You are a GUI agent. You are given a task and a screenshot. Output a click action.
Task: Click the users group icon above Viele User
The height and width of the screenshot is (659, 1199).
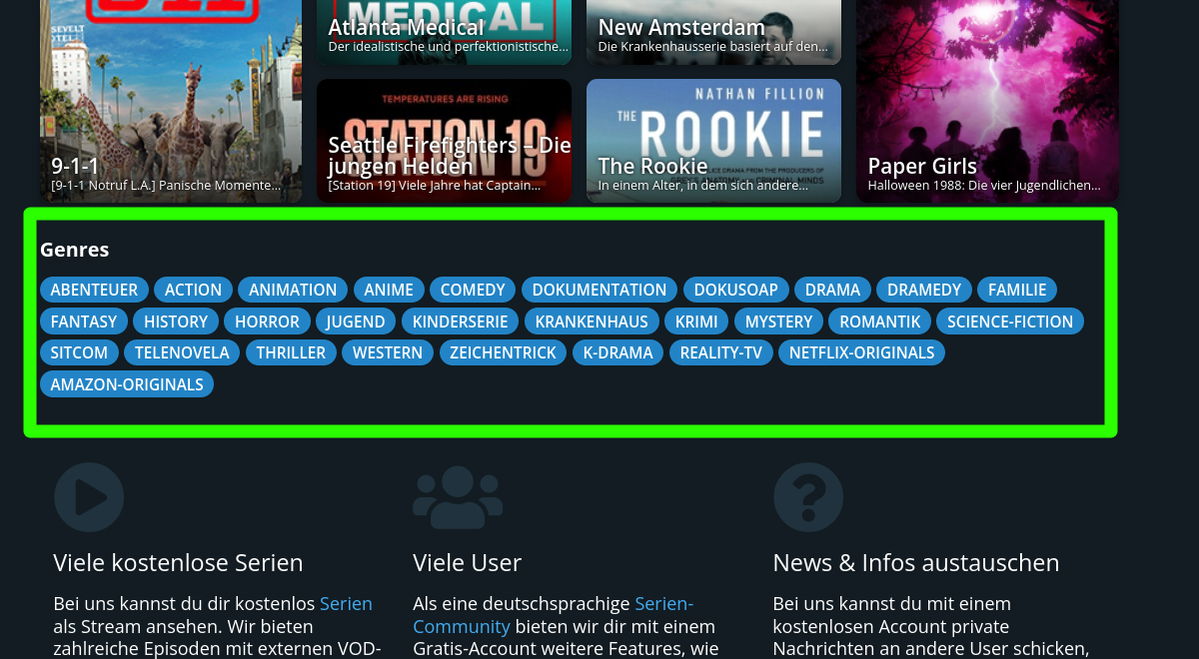pyautogui.click(x=458, y=497)
